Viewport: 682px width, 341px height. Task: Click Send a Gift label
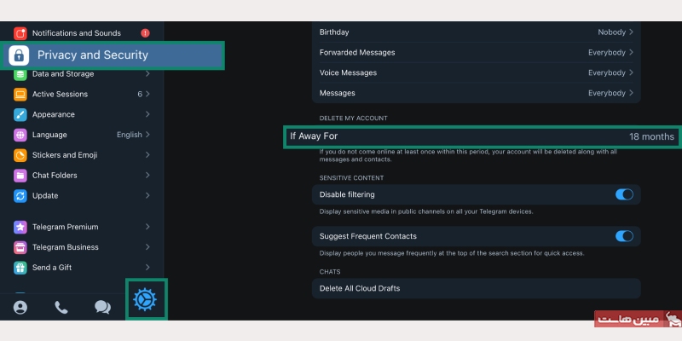[52, 268]
